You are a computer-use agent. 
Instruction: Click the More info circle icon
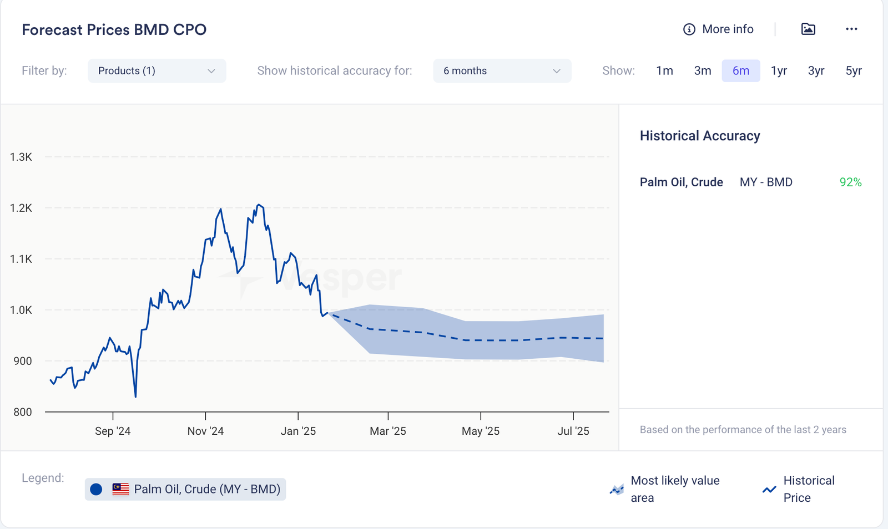(x=689, y=29)
